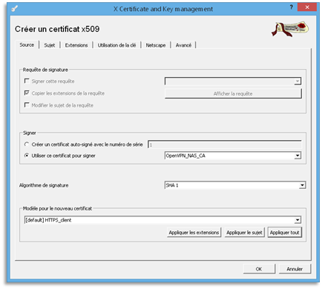Screen dimensions: 322x289
Task: Switch to the Source tab
Action: 27,45
